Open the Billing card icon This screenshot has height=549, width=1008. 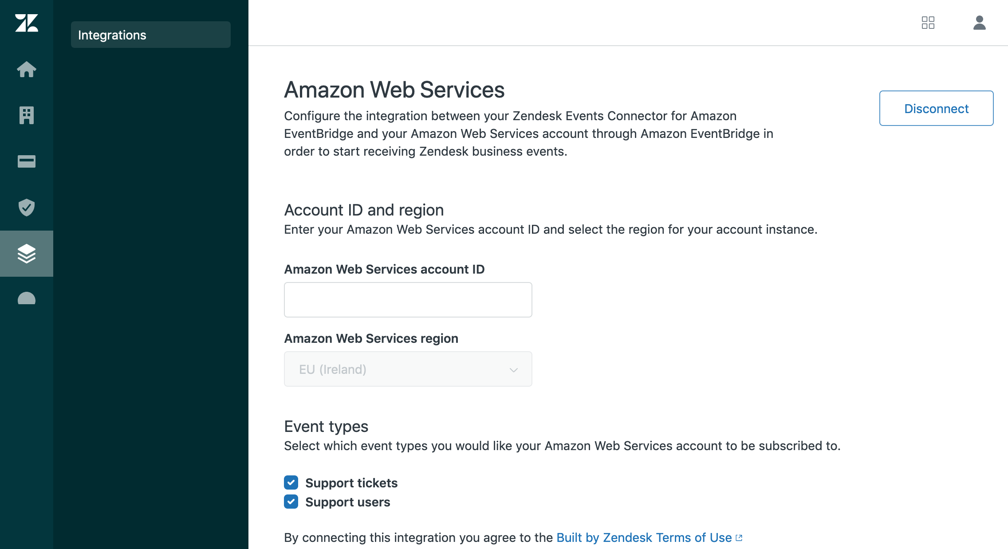coord(27,161)
